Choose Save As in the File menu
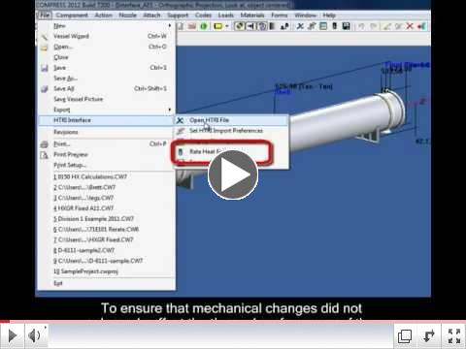Viewport: 466px width, 349px height. 106,79
